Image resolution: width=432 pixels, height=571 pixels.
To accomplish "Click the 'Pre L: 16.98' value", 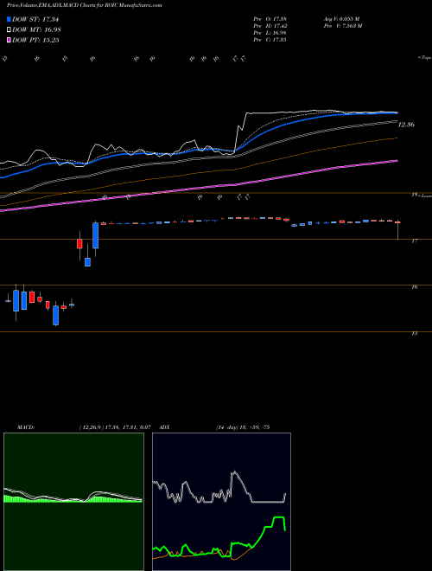I will (270, 33).
